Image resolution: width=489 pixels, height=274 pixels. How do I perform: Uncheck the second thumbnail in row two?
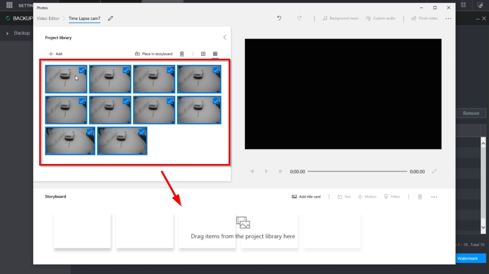(126, 101)
